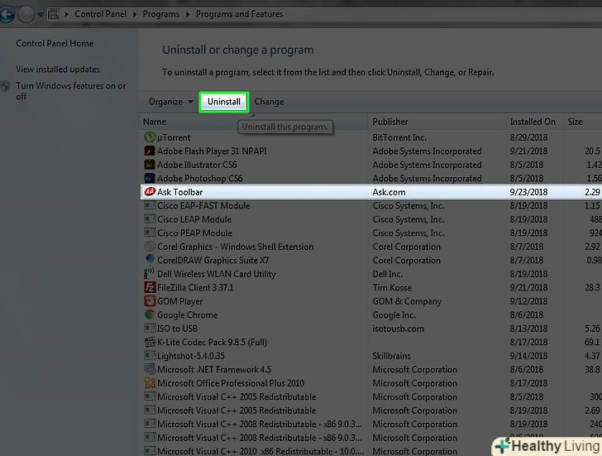Sort by the Name column header
This screenshot has height=456, width=602.
tap(253, 122)
